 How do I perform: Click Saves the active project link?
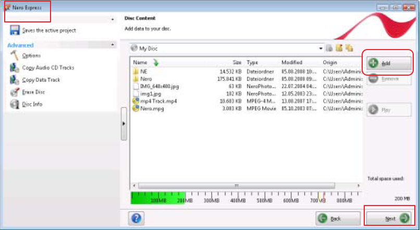tap(49, 30)
